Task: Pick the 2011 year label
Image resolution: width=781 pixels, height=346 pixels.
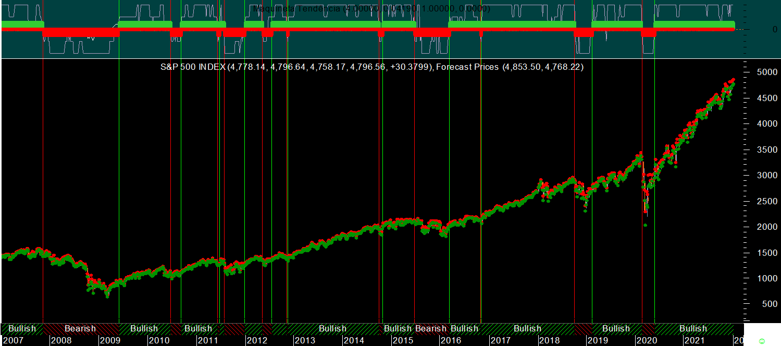Action: tap(208, 340)
